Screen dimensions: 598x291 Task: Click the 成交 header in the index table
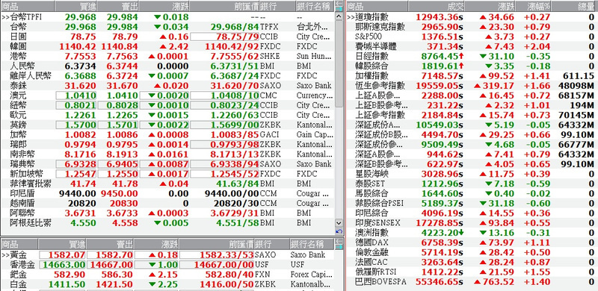point(437,6)
